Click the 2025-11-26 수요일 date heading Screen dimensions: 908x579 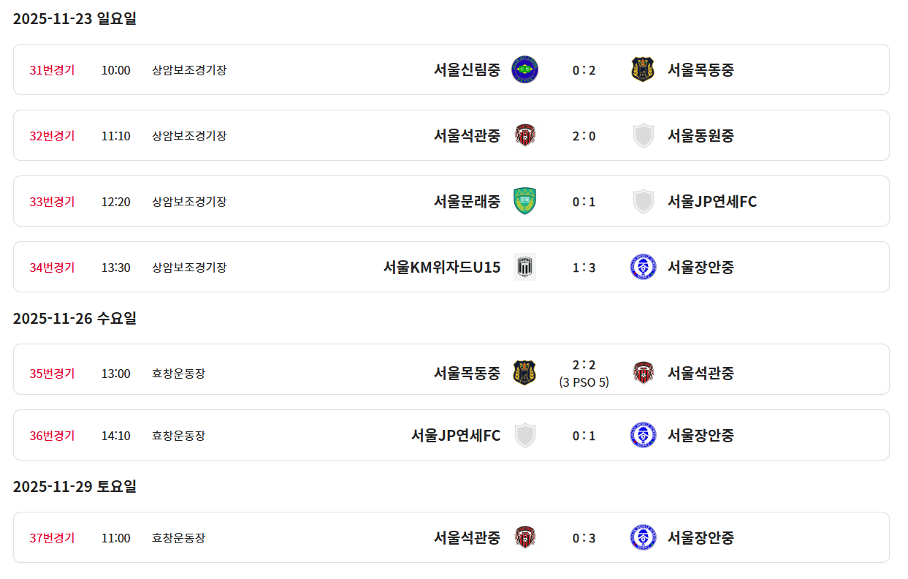pos(75,318)
